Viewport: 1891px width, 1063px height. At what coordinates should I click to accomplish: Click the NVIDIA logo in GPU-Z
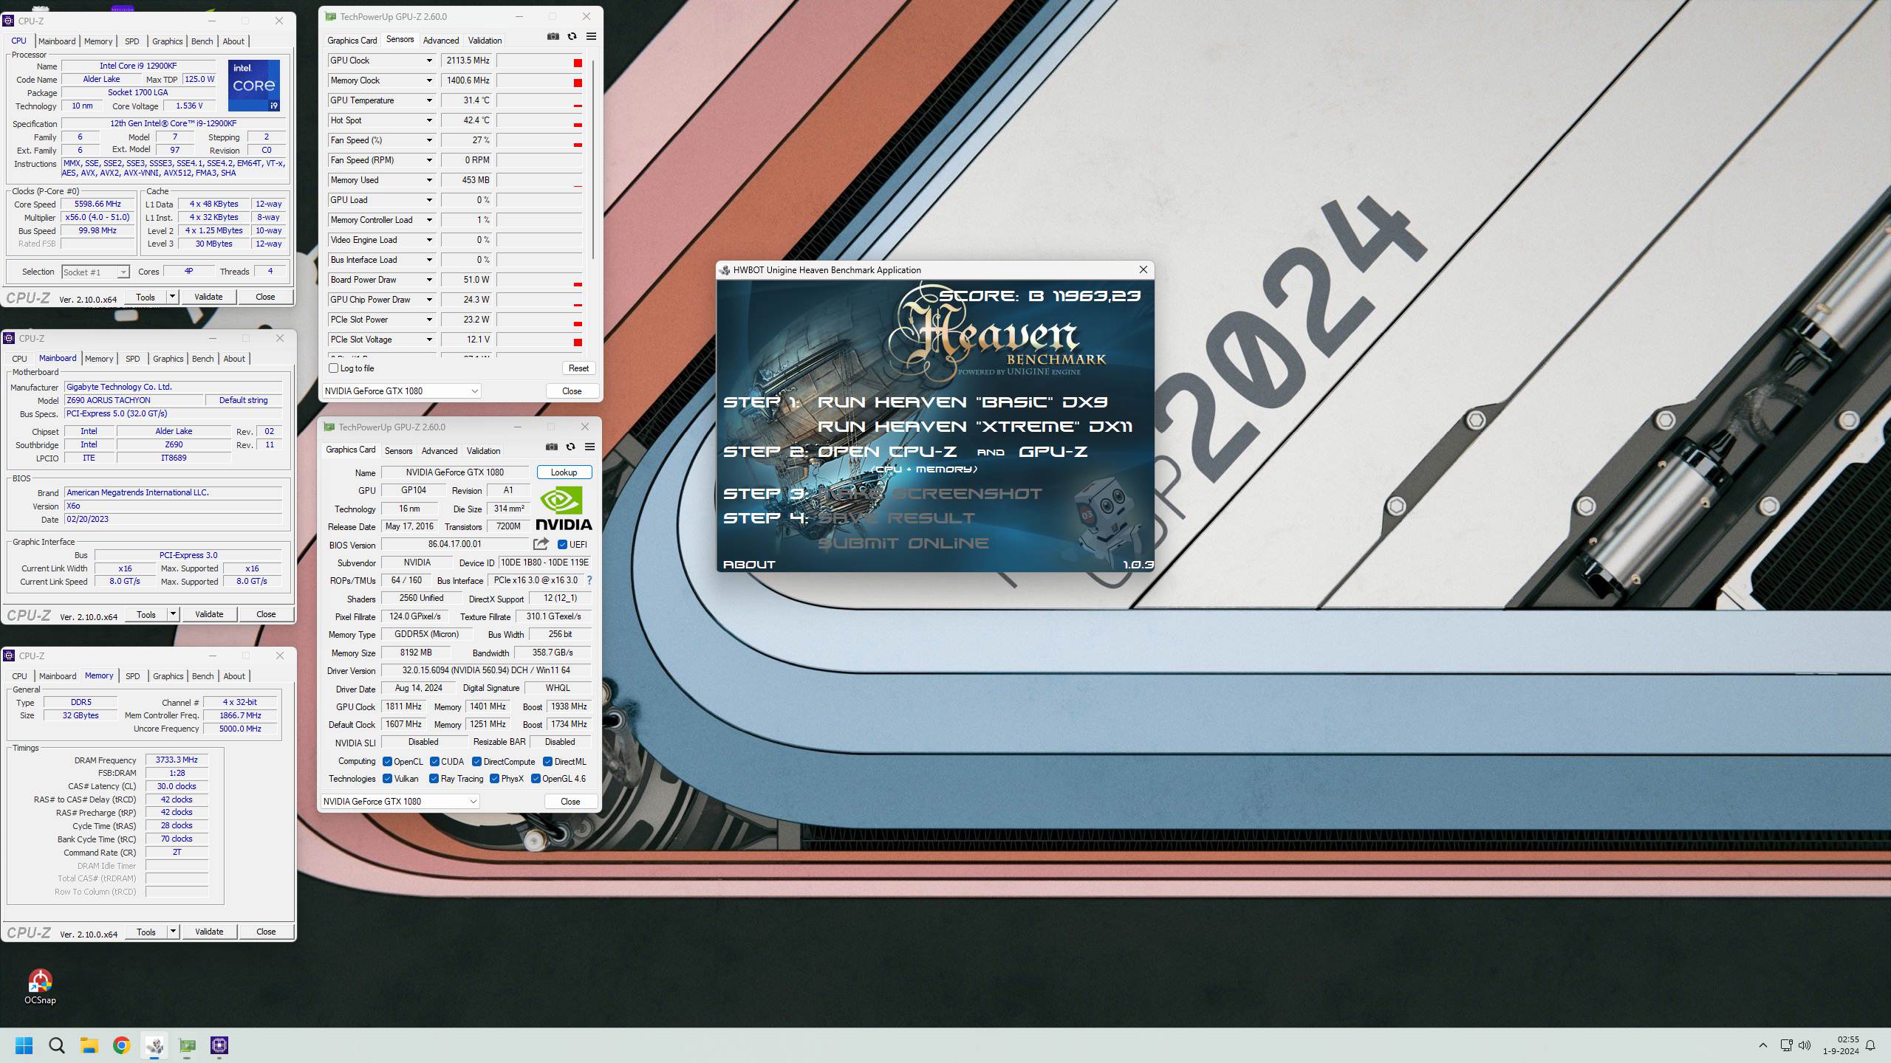click(x=564, y=508)
